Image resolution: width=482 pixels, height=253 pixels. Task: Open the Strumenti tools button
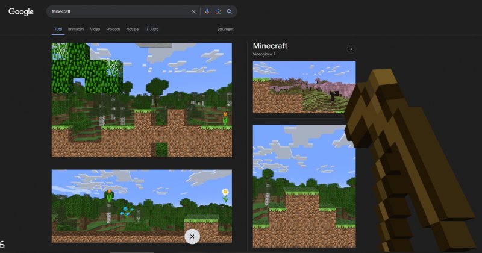225,29
